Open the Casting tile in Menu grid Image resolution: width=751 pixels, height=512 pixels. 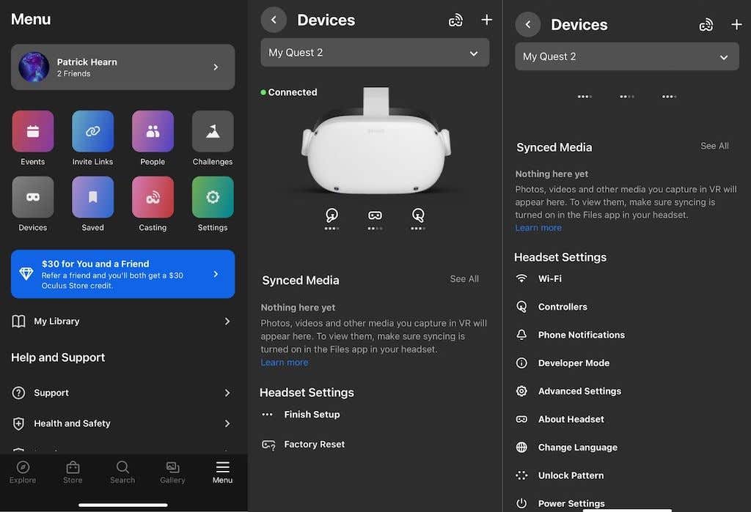tap(153, 197)
